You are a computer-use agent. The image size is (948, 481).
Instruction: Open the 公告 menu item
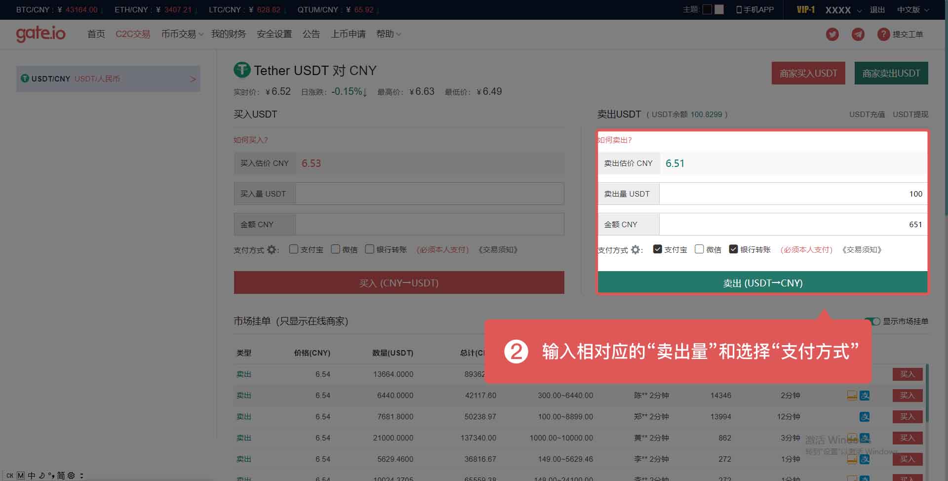(x=311, y=34)
